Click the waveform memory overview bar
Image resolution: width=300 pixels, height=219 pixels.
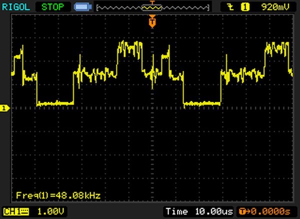click(152, 7)
